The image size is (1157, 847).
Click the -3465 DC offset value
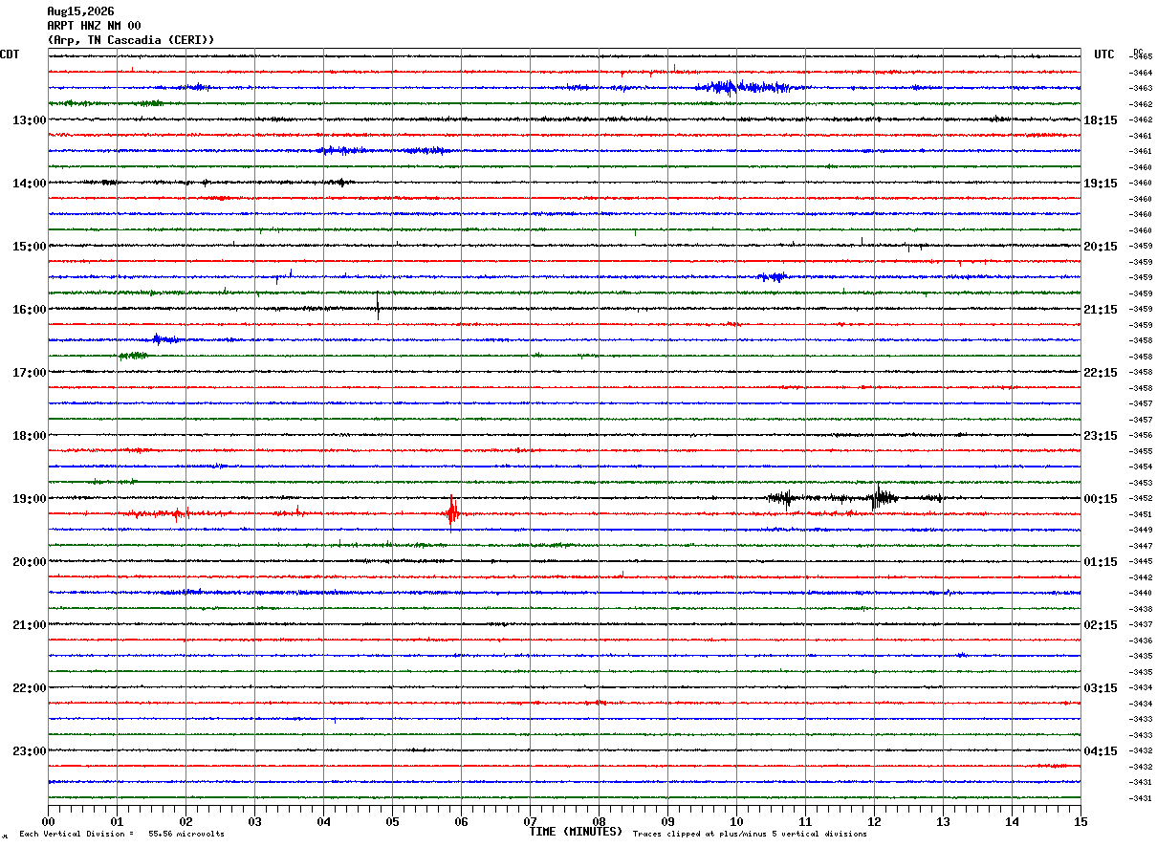[x=1142, y=56]
